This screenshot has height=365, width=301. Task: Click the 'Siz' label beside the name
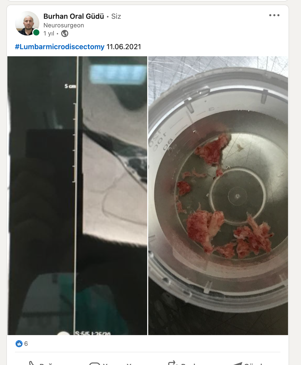point(116,16)
